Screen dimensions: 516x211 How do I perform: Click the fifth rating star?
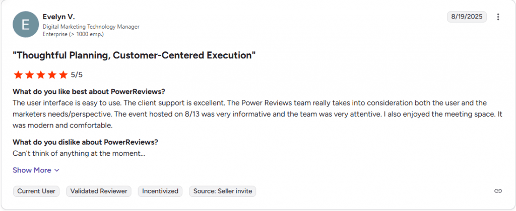pyautogui.click(x=62, y=75)
